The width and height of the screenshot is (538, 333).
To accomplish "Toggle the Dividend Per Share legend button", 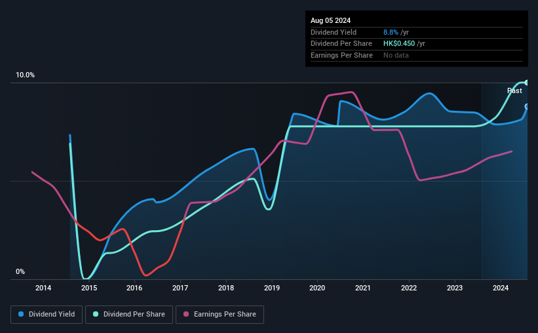I will tap(129, 314).
